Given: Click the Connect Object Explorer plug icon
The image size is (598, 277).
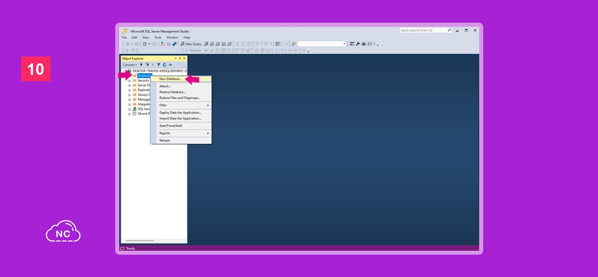Looking at the screenshot, I should click(x=141, y=65).
